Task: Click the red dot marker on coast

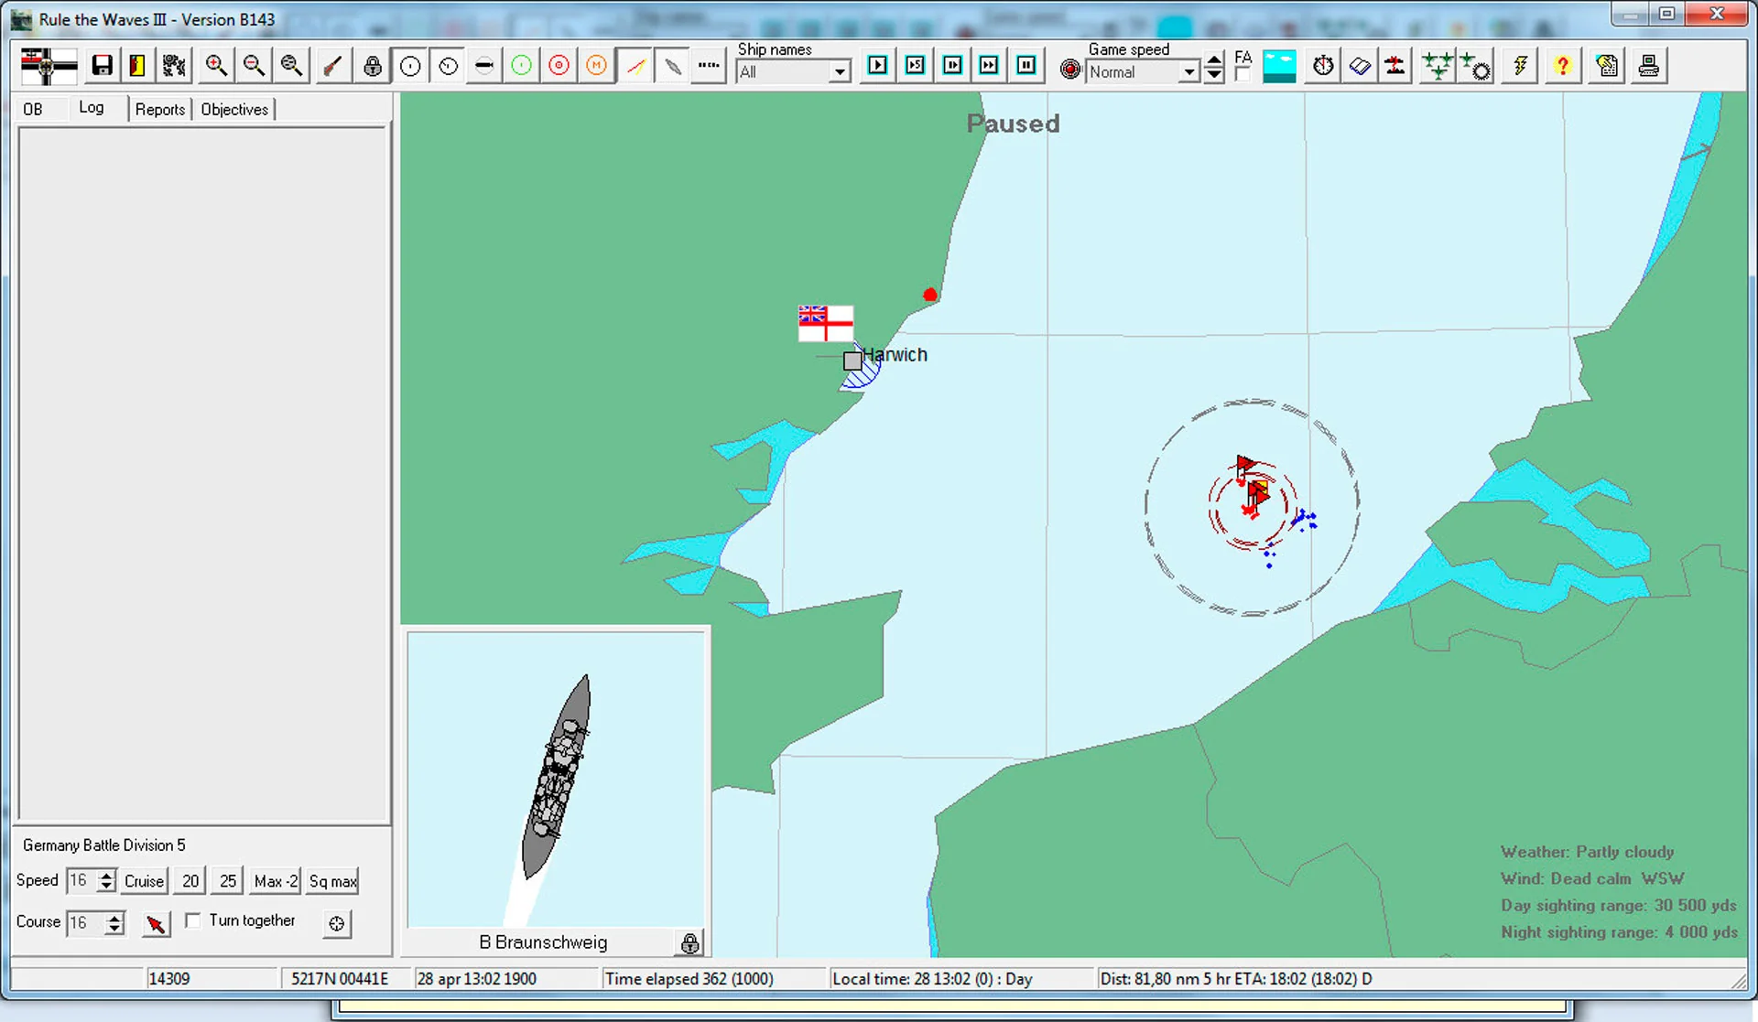Action: click(x=930, y=295)
